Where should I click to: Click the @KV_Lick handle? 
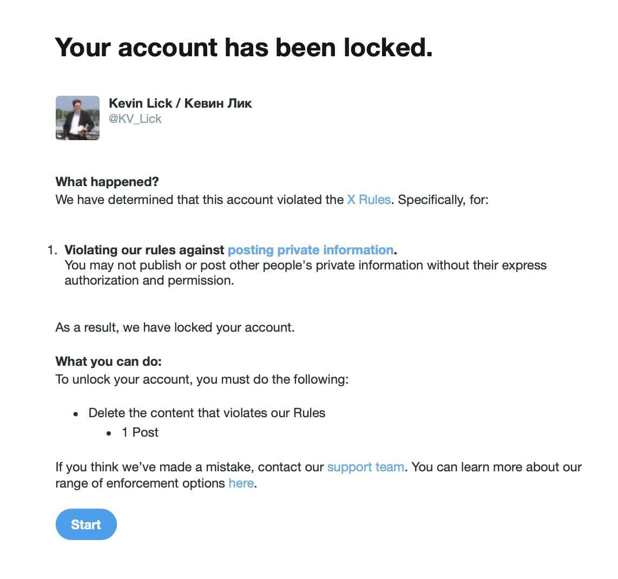[135, 119]
